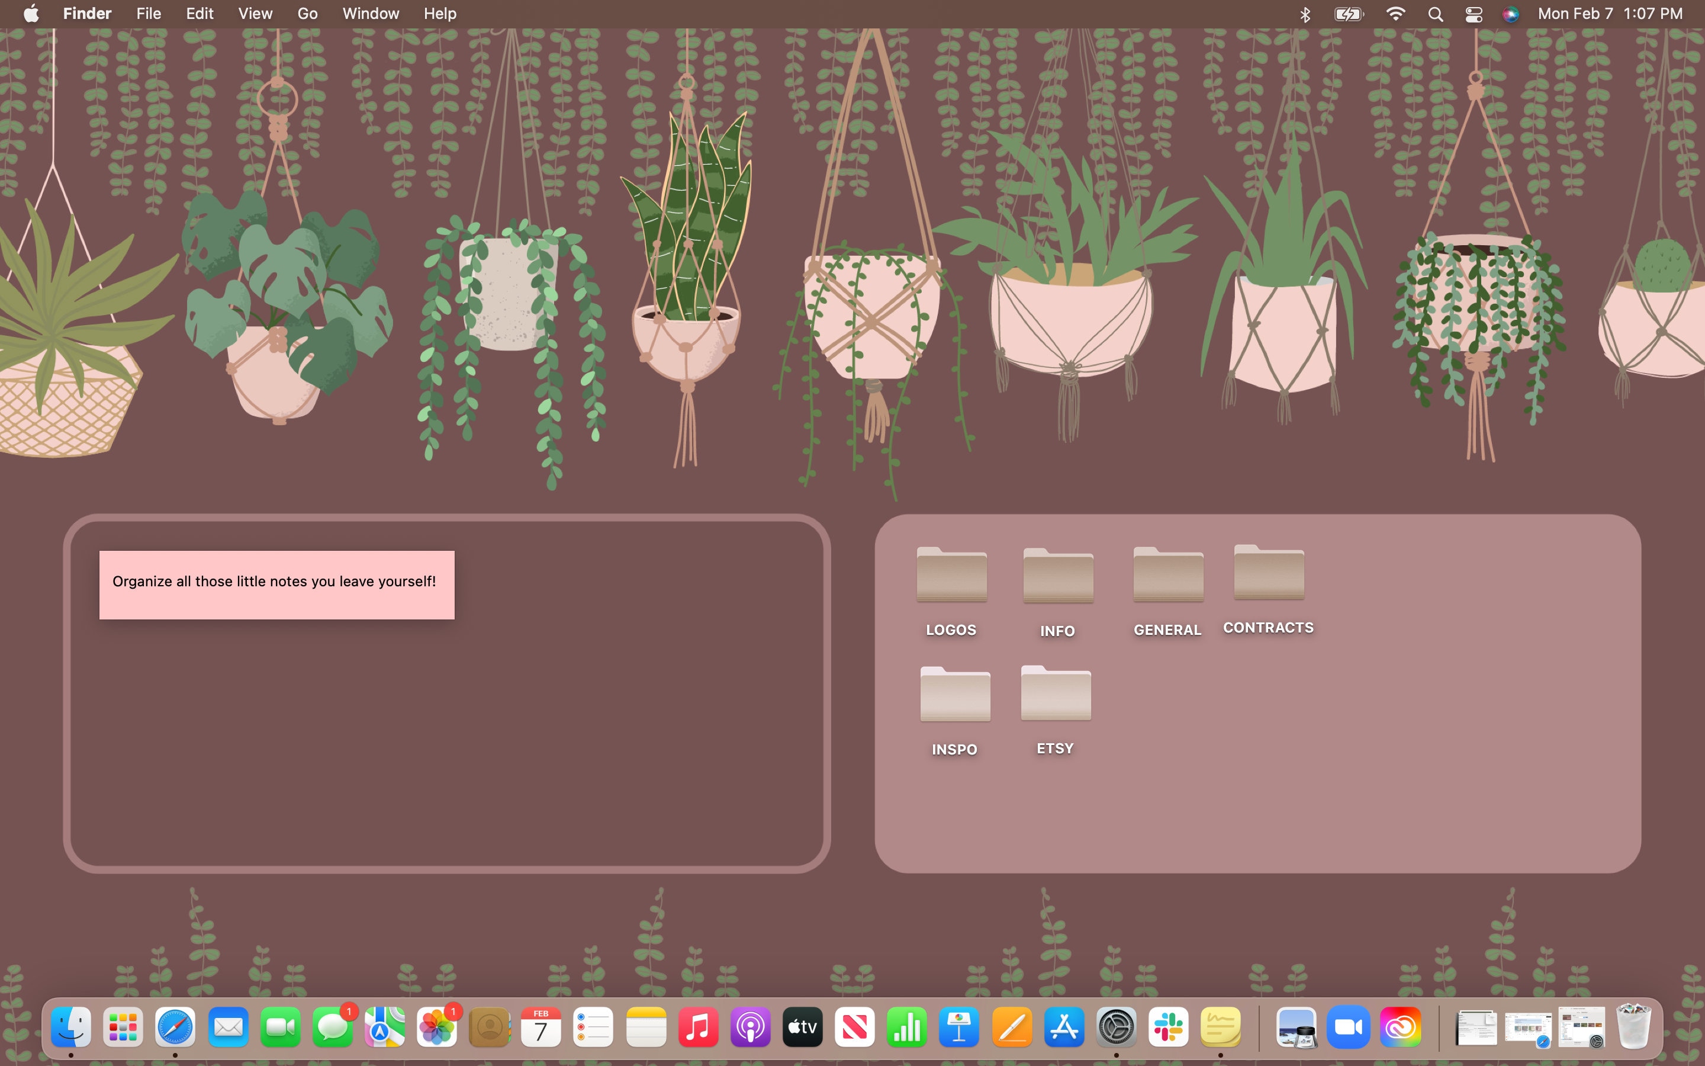This screenshot has height=1066, width=1705.
Task: Open Adobe Creative Cloud
Action: (x=1400, y=1028)
